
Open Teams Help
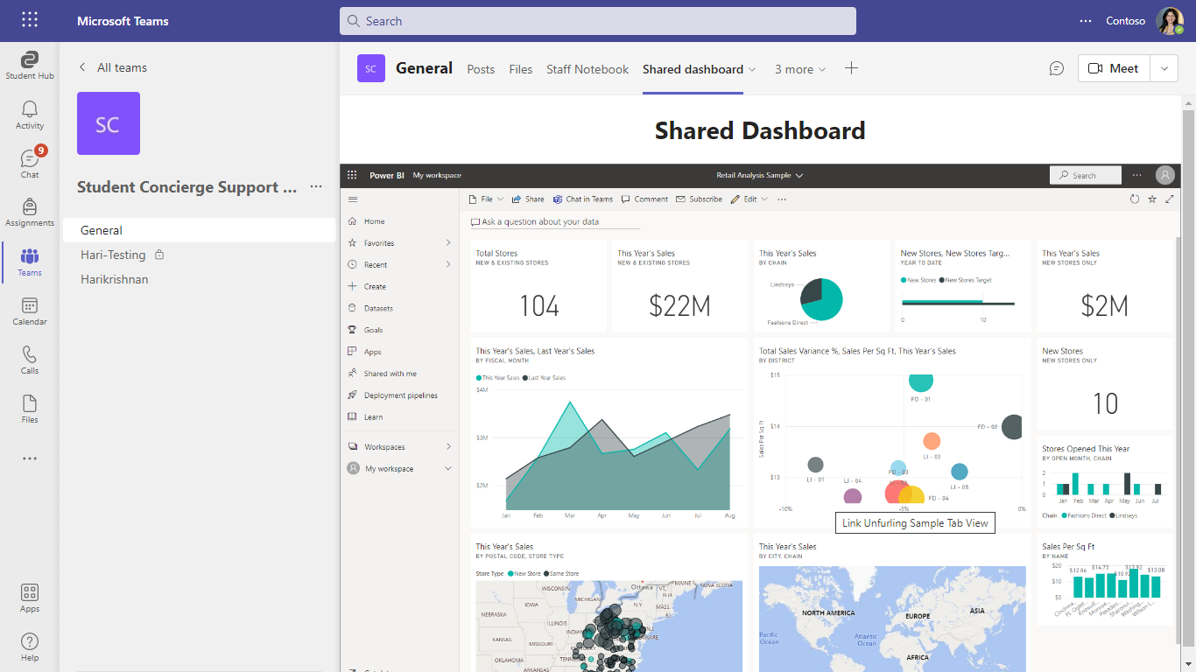(30, 647)
